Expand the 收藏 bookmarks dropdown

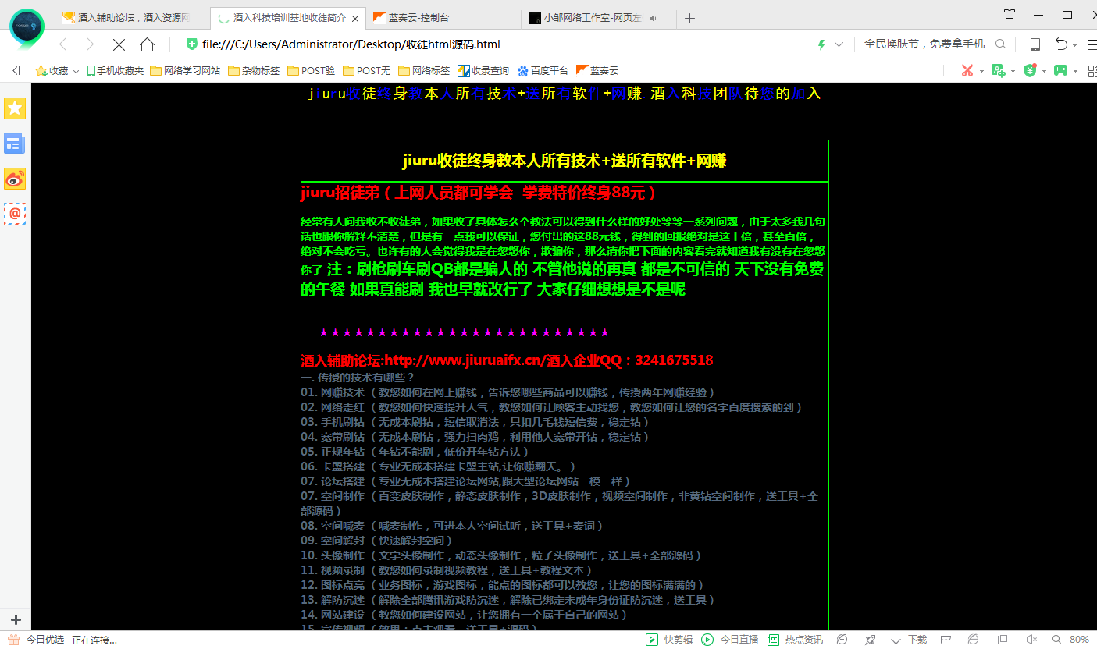coord(77,71)
